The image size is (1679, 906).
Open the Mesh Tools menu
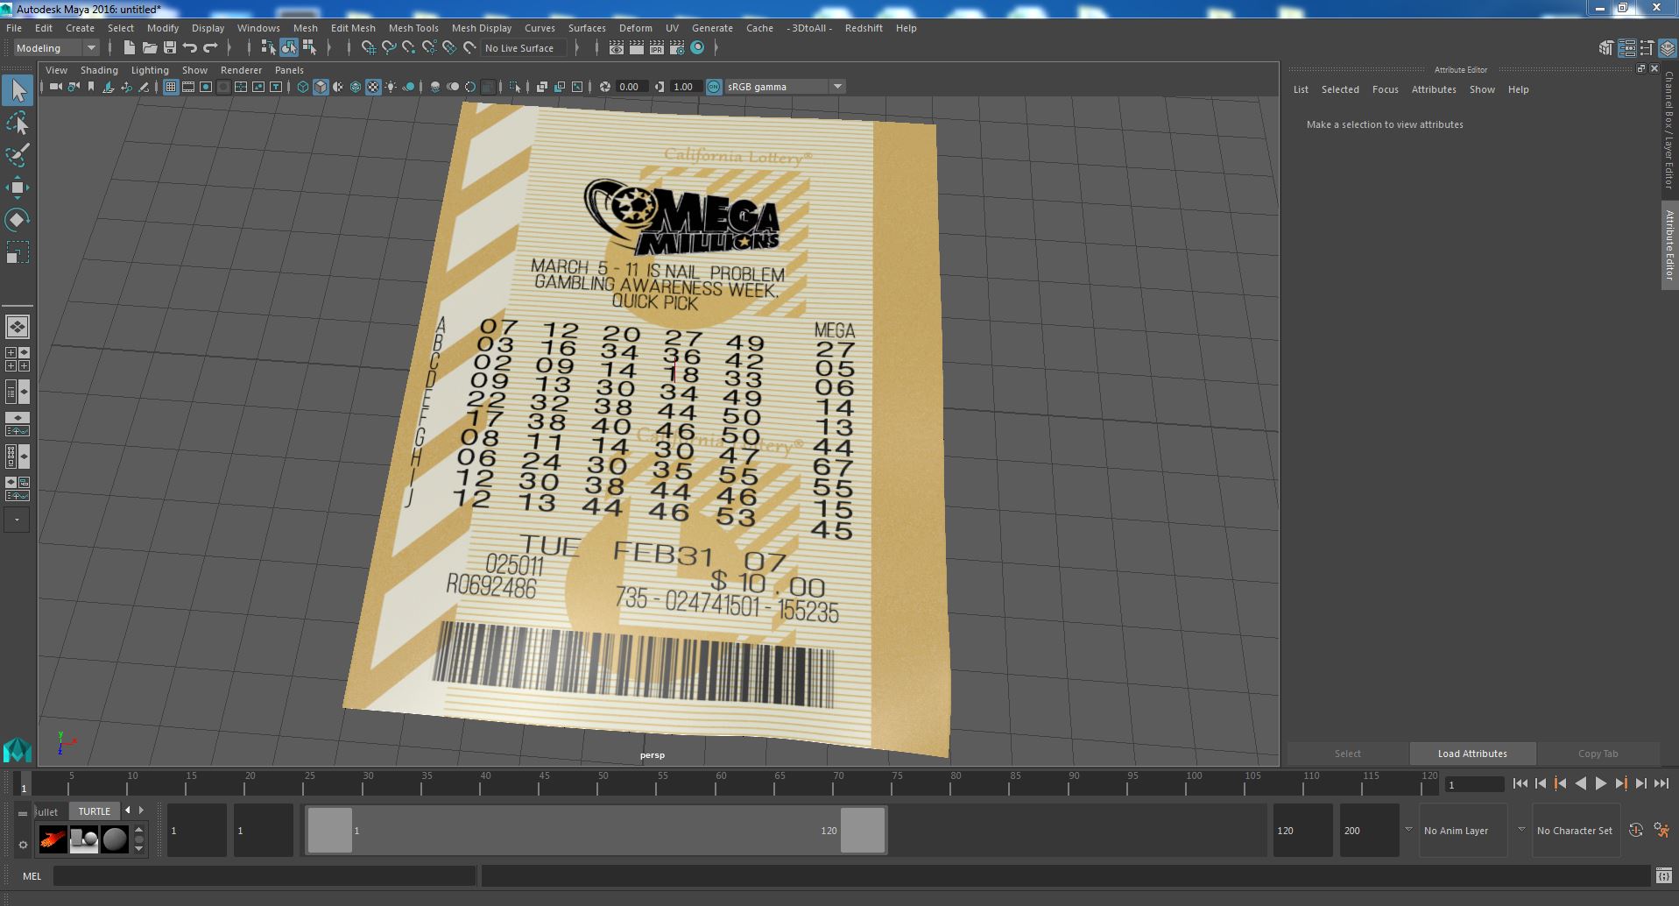(x=413, y=28)
